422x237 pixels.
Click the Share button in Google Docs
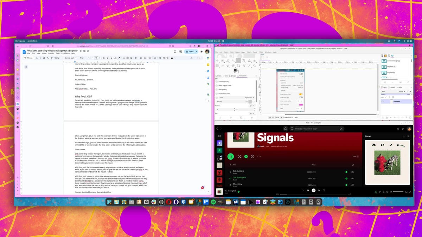pyautogui.click(x=190, y=51)
